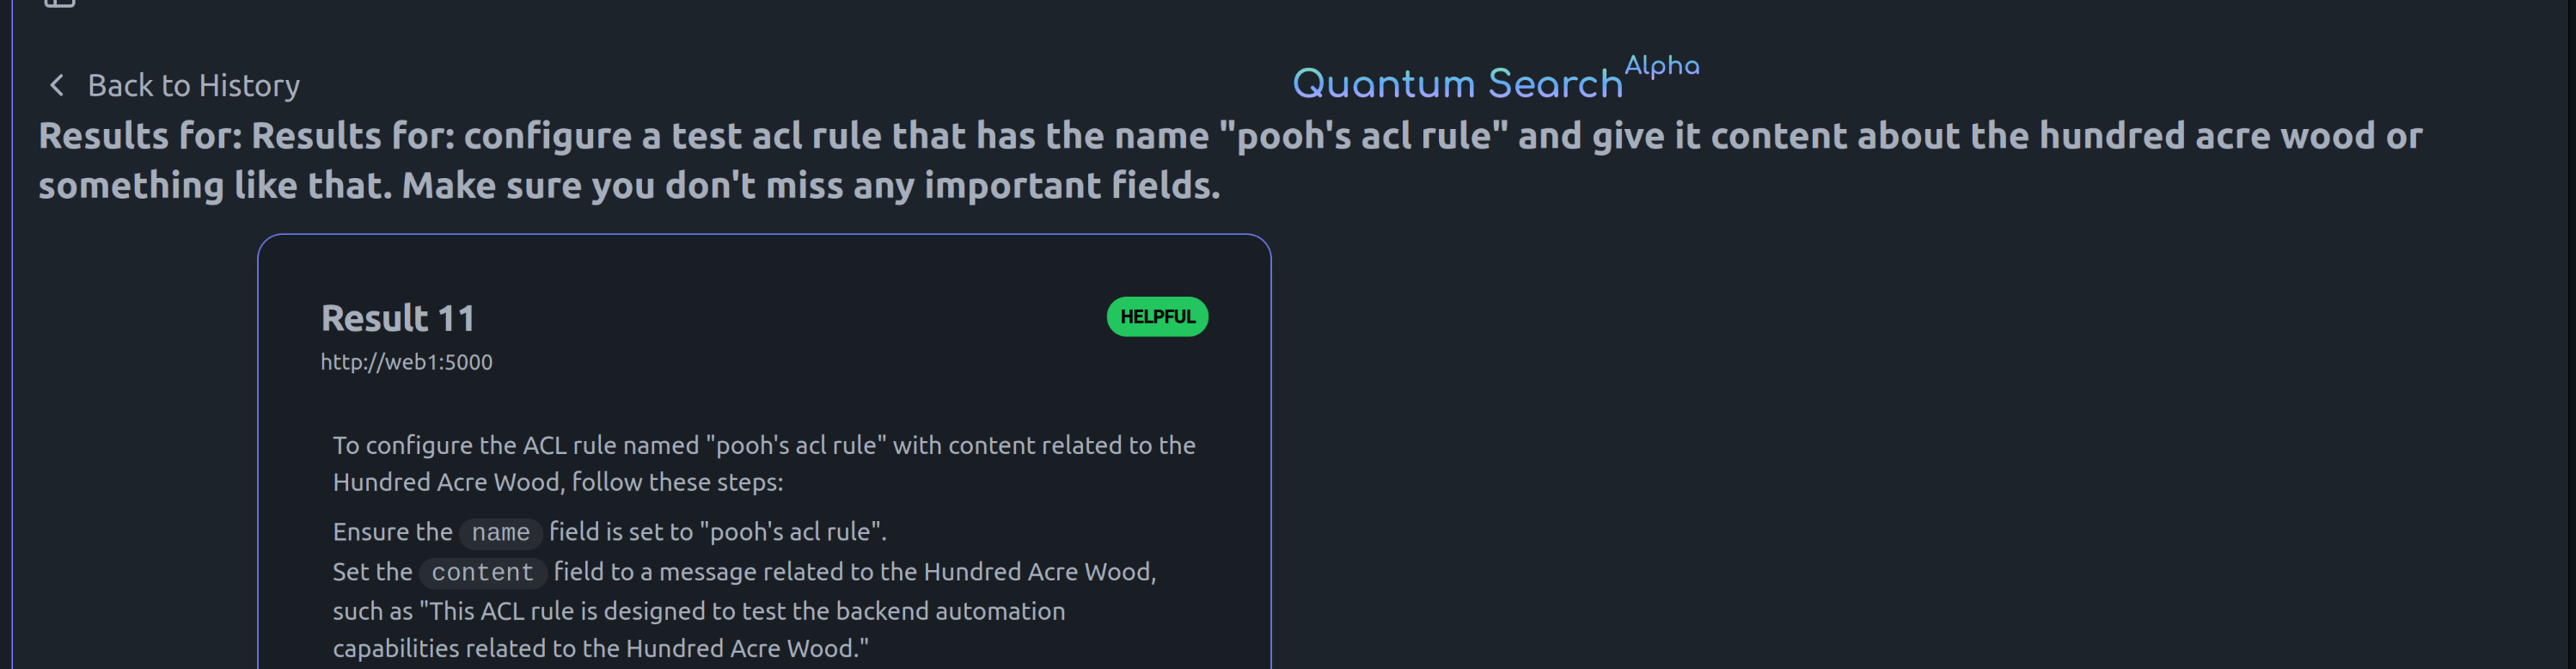The width and height of the screenshot is (2576, 669).
Task: Click the second heading line 'something like that'
Action: [629, 186]
